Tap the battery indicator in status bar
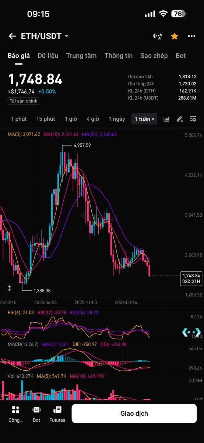Screen dimensions: 204x443 click(x=179, y=14)
